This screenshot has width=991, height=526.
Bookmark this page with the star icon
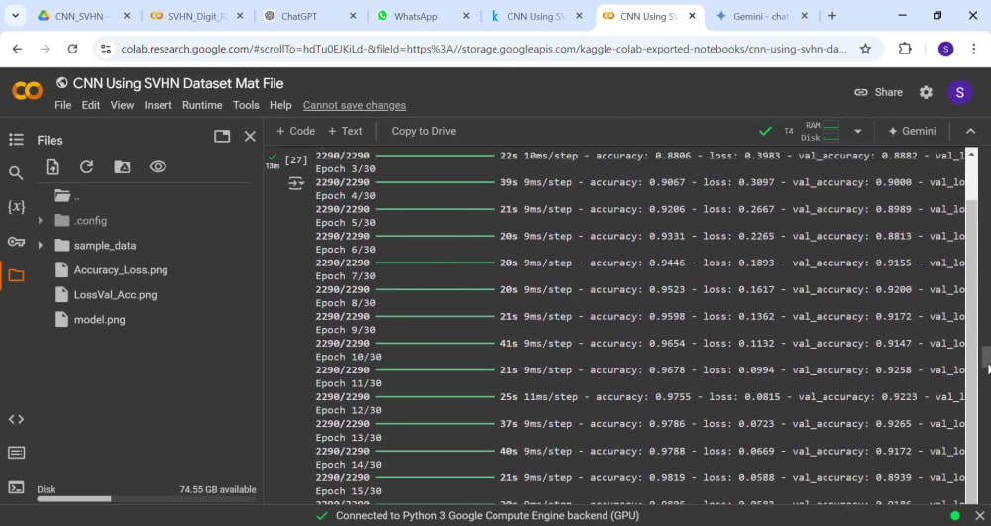point(865,49)
